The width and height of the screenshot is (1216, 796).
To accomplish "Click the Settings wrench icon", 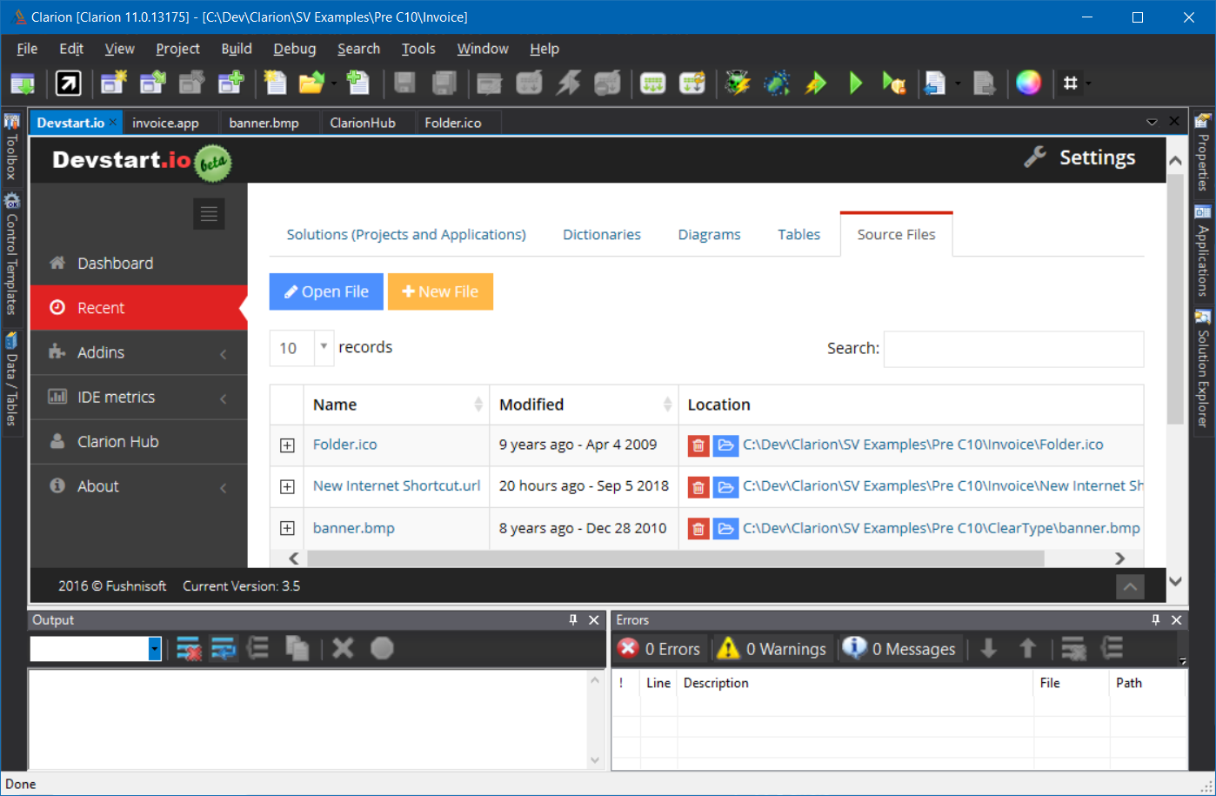I will pos(1035,157).
